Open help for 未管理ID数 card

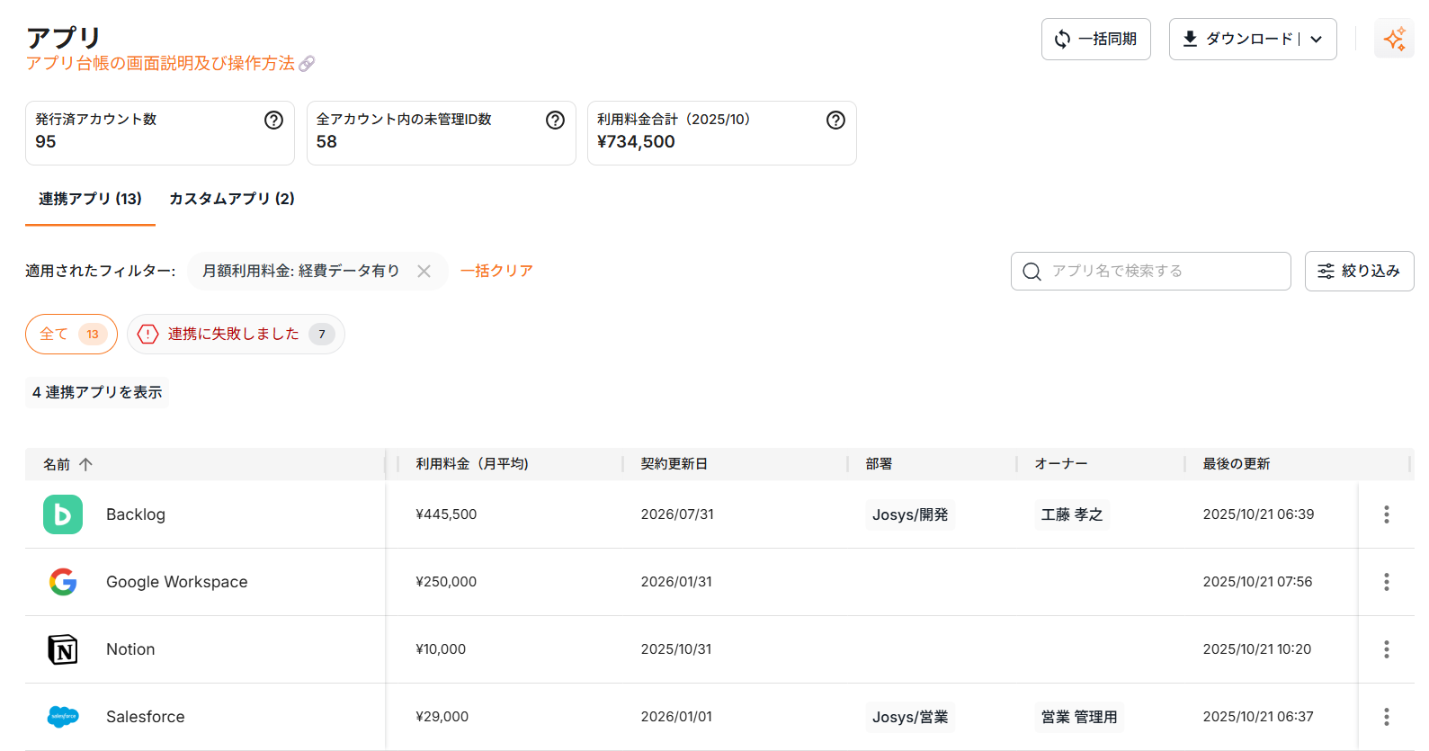click(556, 121)
